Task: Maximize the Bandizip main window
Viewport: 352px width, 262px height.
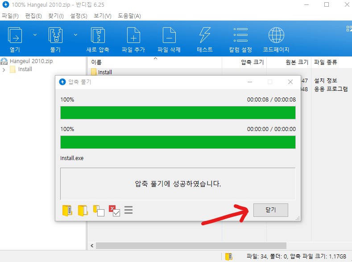Action: tap(327, 4)
